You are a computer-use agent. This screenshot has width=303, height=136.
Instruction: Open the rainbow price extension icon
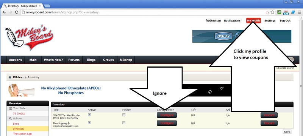pyautogui.click(x=286, y=12)
